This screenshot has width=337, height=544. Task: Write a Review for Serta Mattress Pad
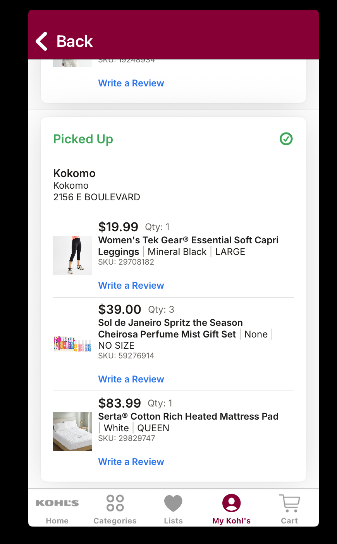[x=131, y=462]
